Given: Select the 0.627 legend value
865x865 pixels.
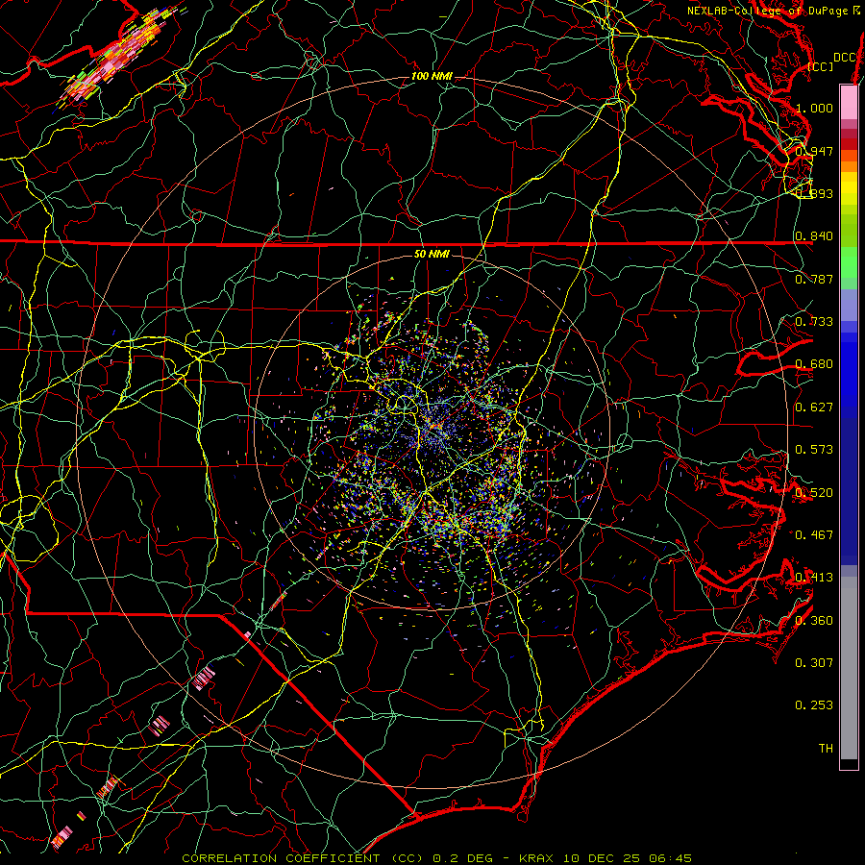Looking at the screenshot, I should [x=814, y=408].
